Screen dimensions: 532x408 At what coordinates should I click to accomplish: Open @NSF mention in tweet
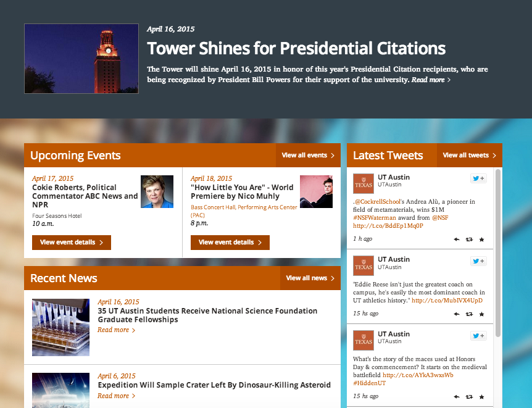(x=440, y=217)
